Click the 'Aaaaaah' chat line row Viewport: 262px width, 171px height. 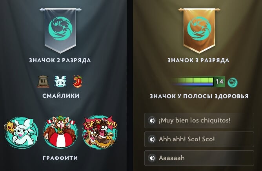199,158
